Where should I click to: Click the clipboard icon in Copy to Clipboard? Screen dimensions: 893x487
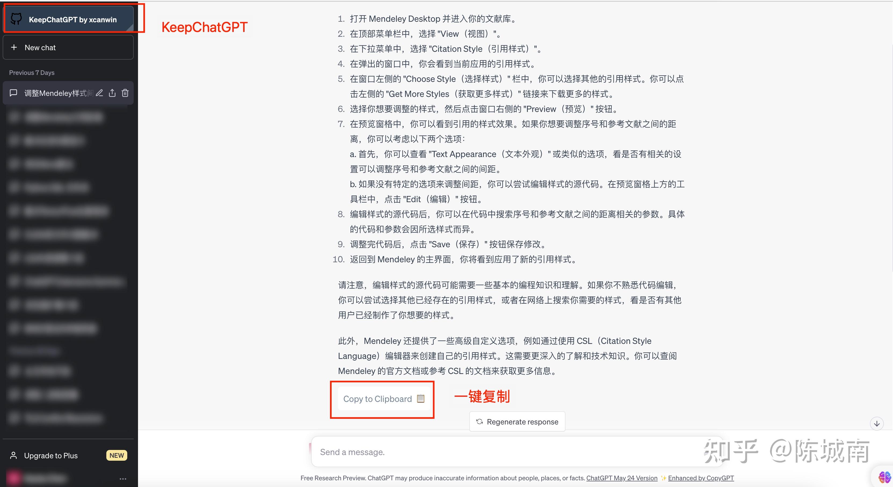[420, 399]
